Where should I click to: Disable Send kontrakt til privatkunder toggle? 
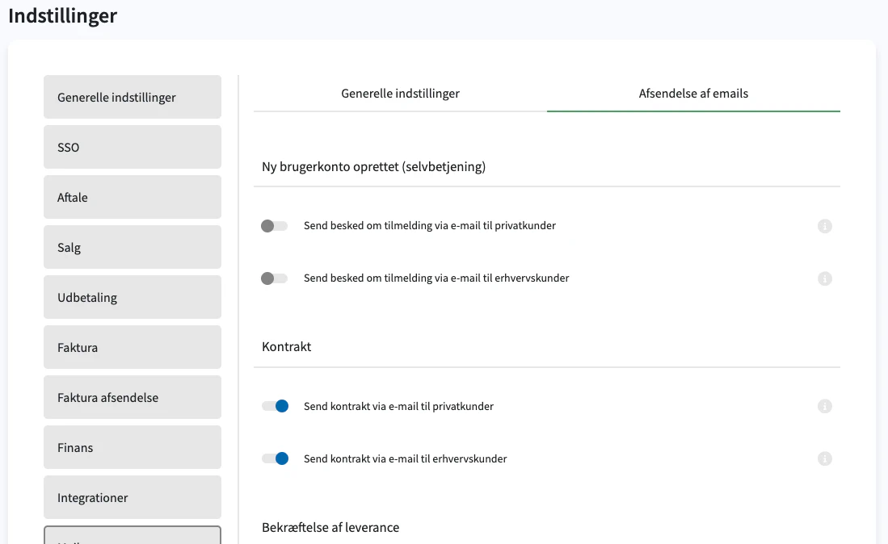[x=275, y=406]
